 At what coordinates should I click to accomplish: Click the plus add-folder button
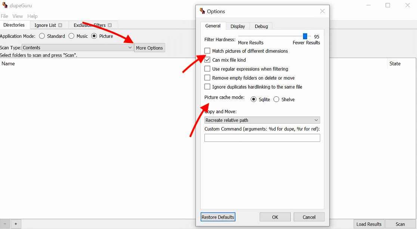pos(16,224)
